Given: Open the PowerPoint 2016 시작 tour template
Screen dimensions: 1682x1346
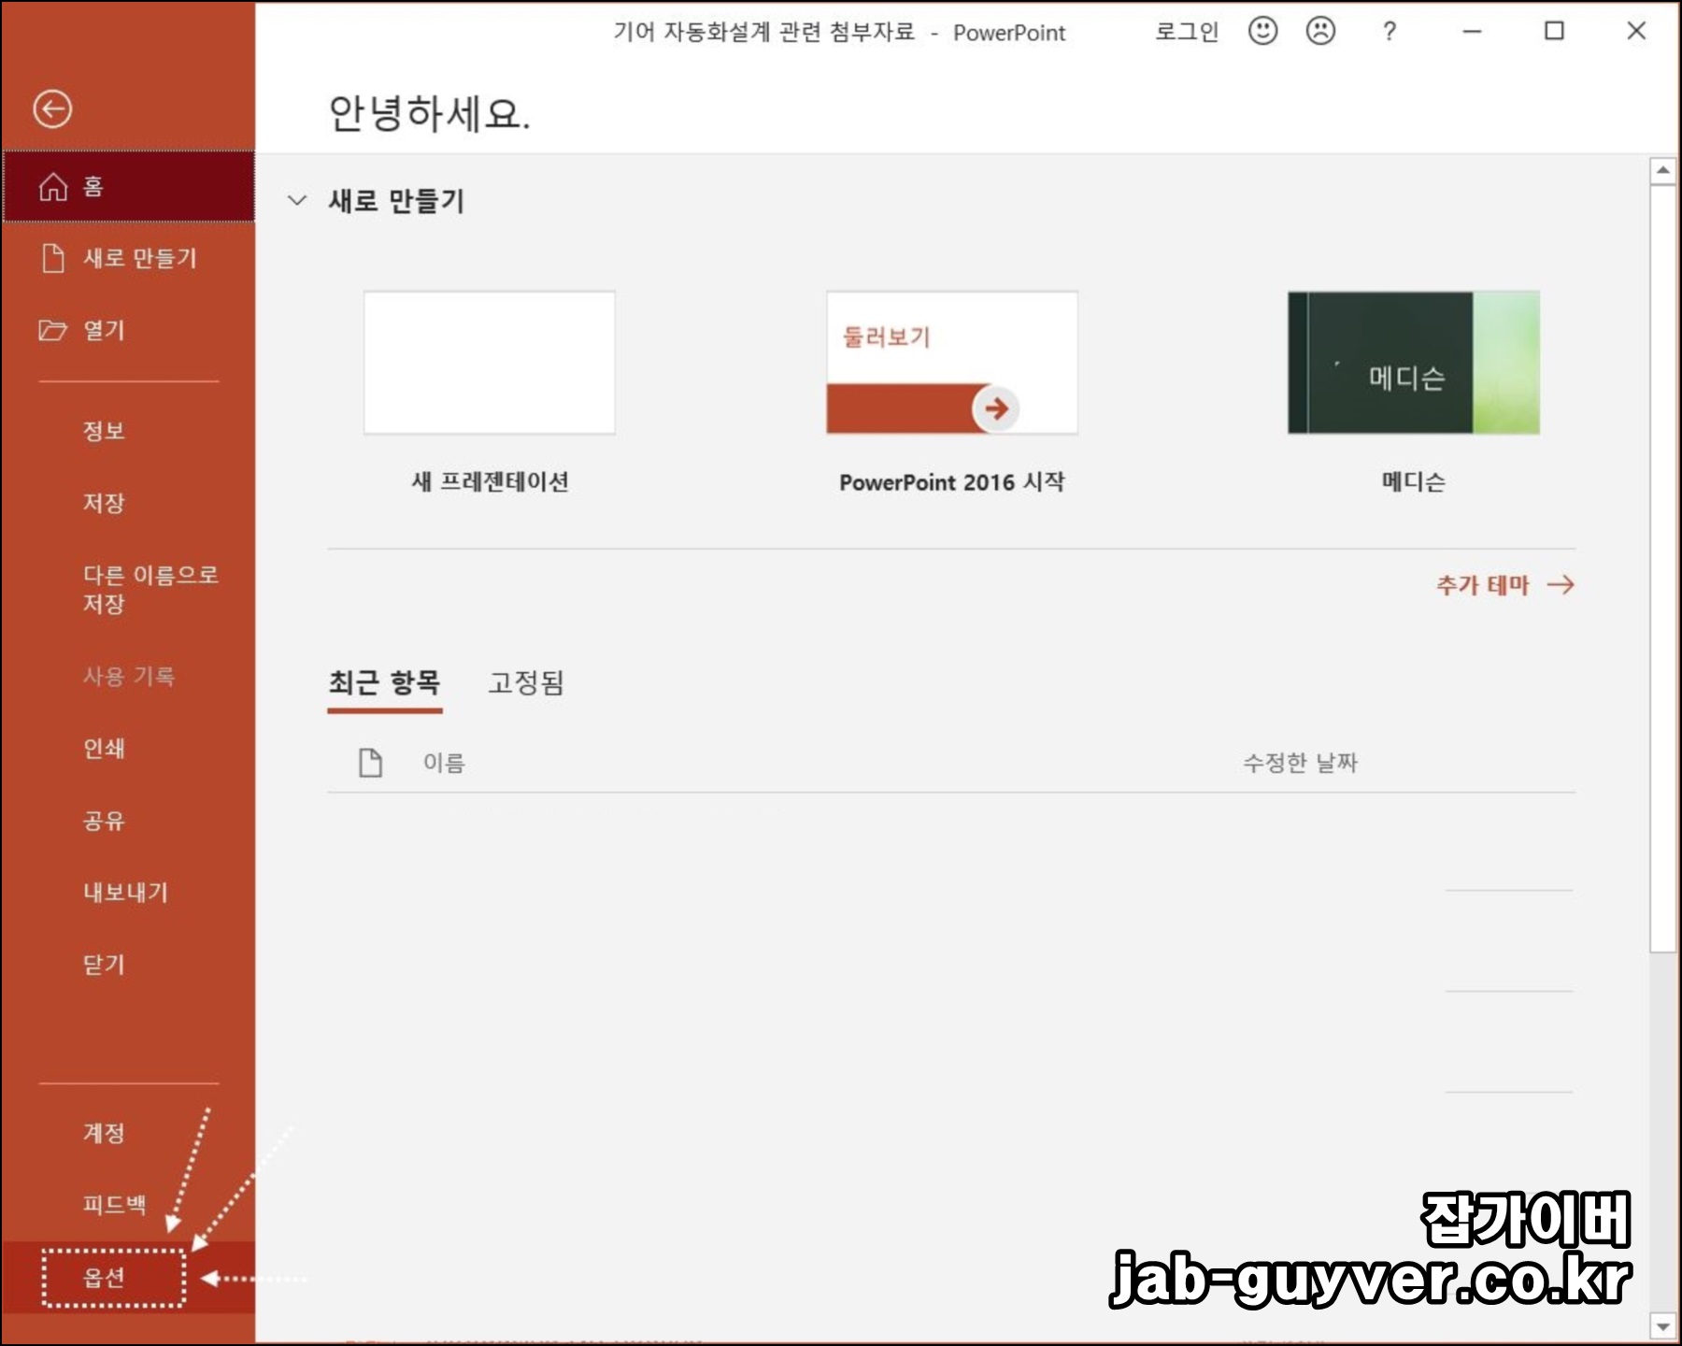Looking at the screenshot, I should [952, 363].
